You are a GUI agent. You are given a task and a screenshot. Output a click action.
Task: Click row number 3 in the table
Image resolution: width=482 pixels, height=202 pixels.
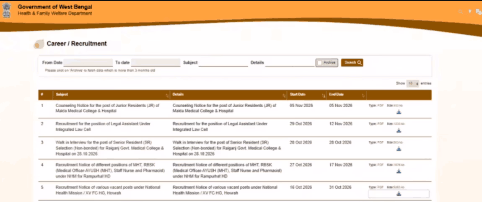pos(42,142)
